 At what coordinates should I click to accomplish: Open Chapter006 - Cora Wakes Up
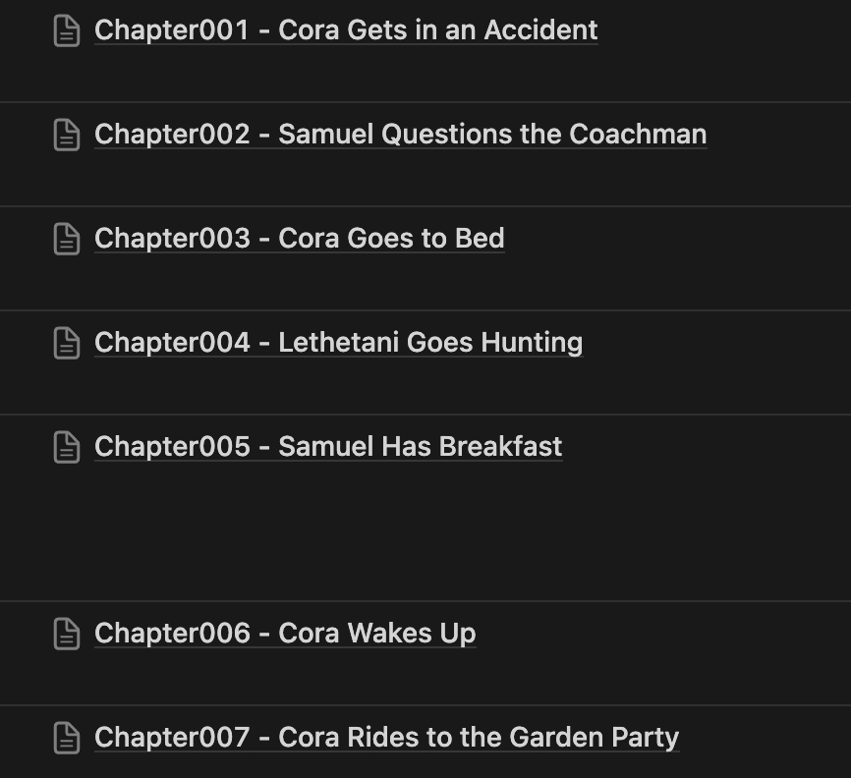click(284, 634)
